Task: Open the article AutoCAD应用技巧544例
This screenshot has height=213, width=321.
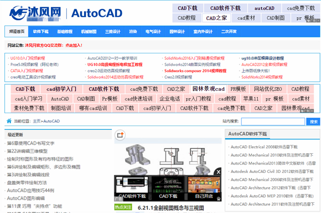Action: point(30,191)
